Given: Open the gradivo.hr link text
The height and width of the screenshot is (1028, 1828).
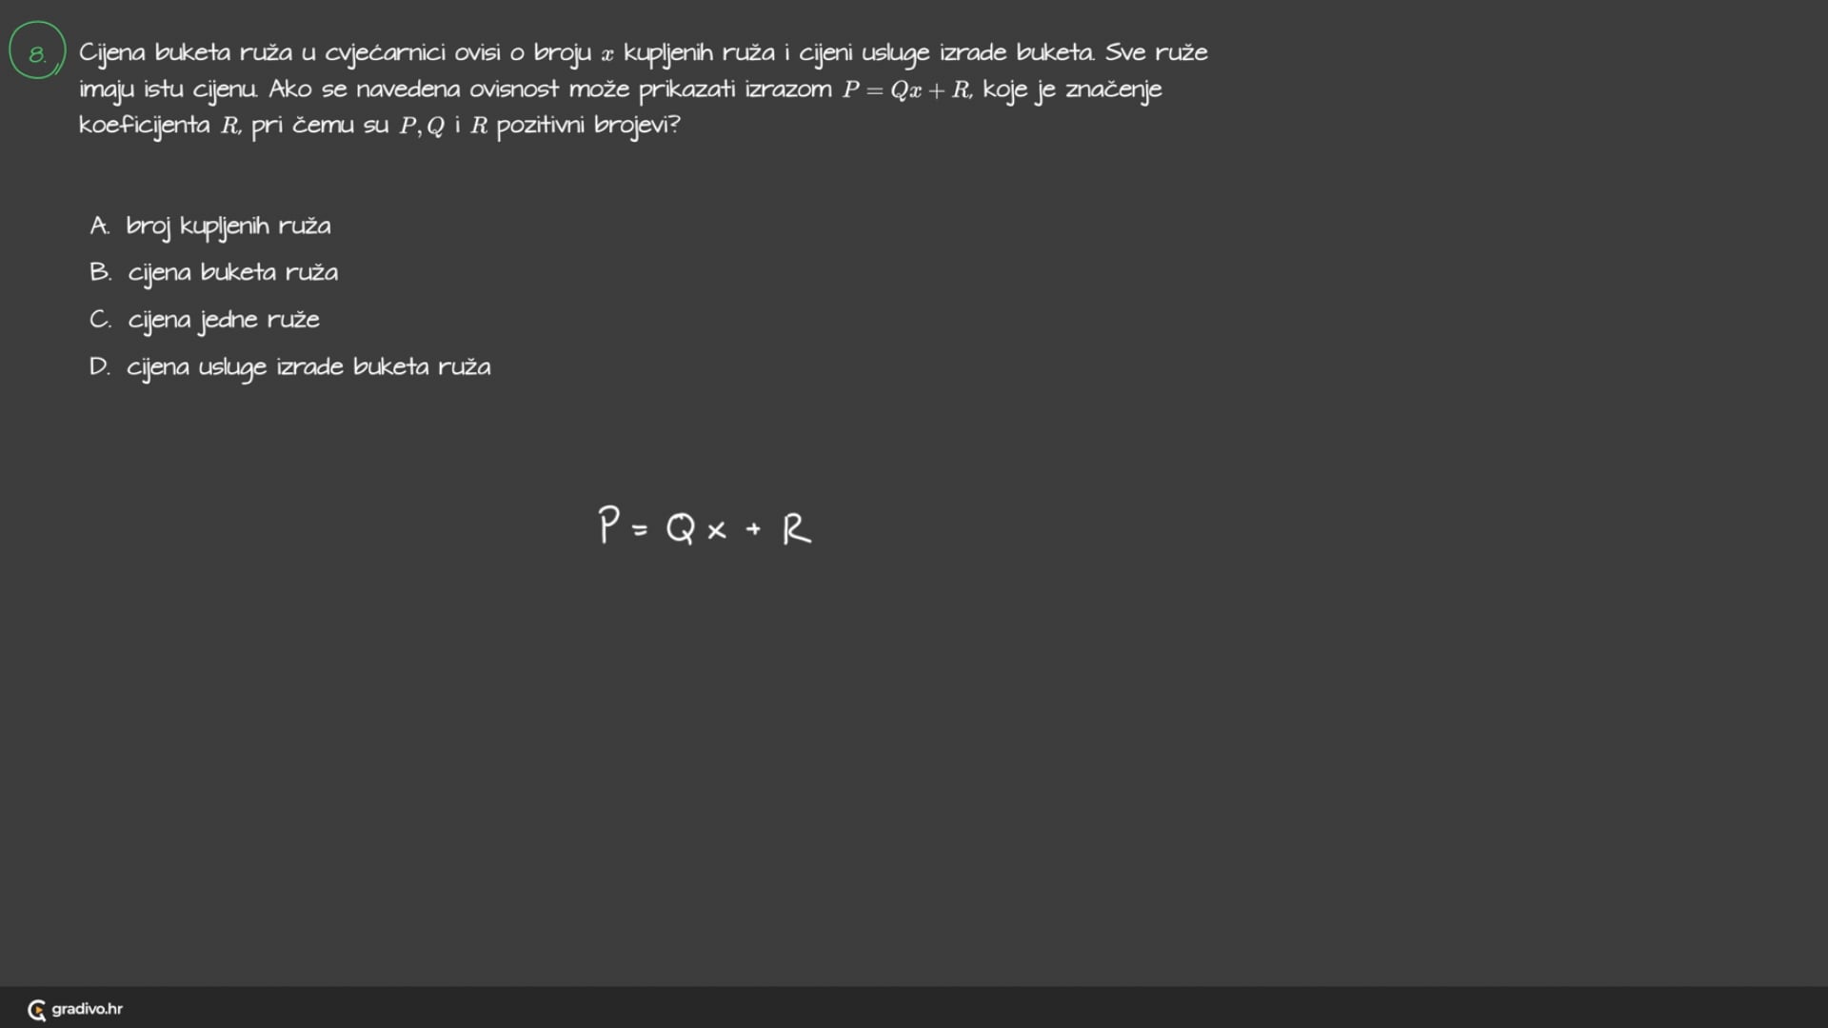Looking at the screenshot, I should [87, 1009].
